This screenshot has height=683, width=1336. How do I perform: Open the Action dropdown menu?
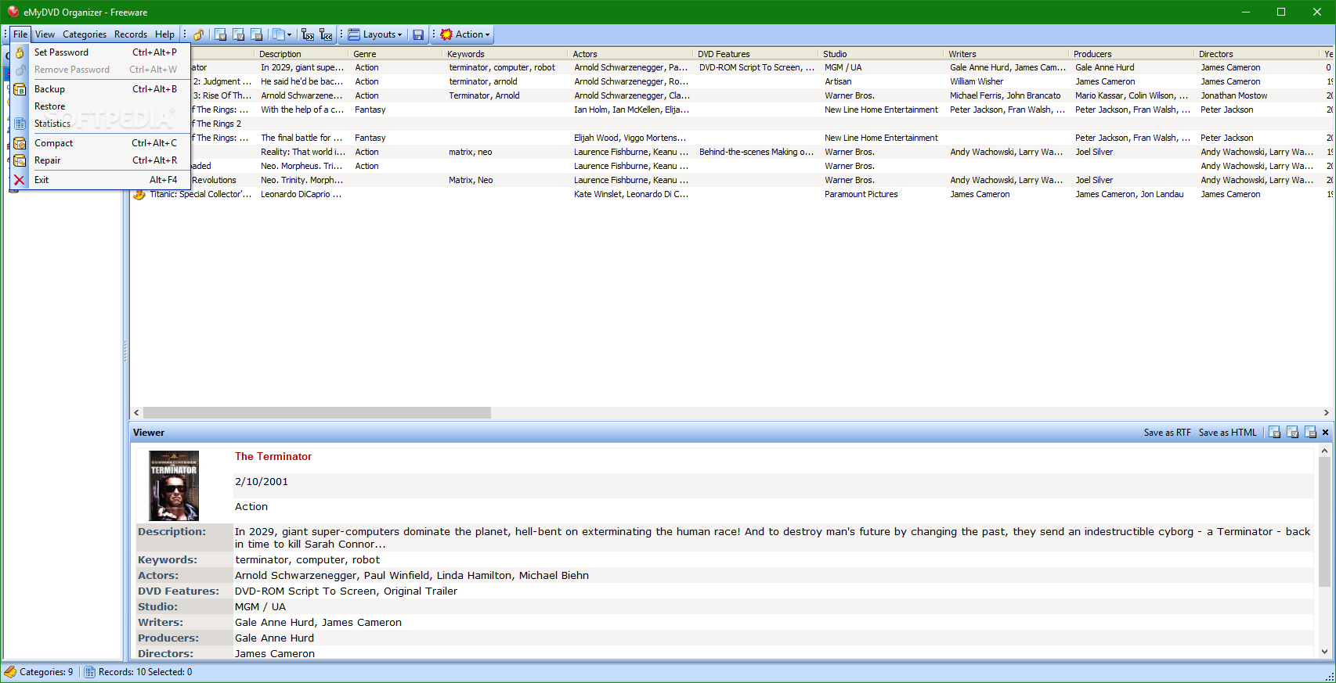coord(465,34)
